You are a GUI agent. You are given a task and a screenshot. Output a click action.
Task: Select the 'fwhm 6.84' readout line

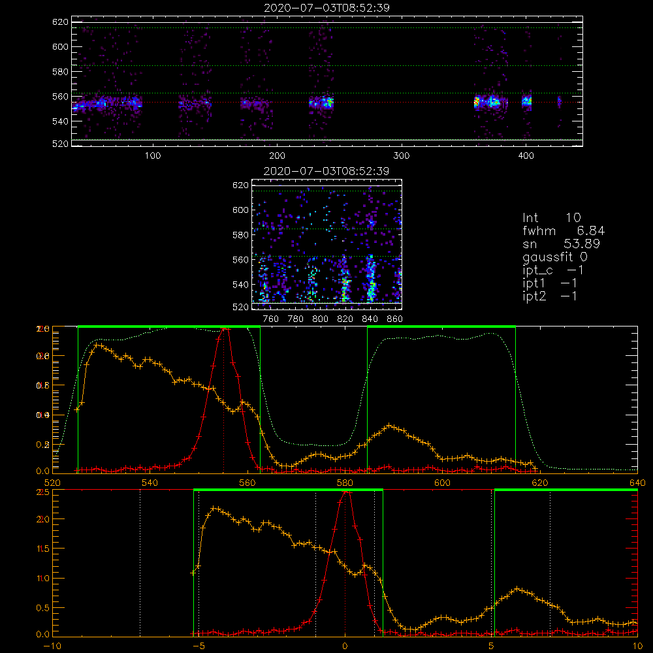tap(564, 231)
